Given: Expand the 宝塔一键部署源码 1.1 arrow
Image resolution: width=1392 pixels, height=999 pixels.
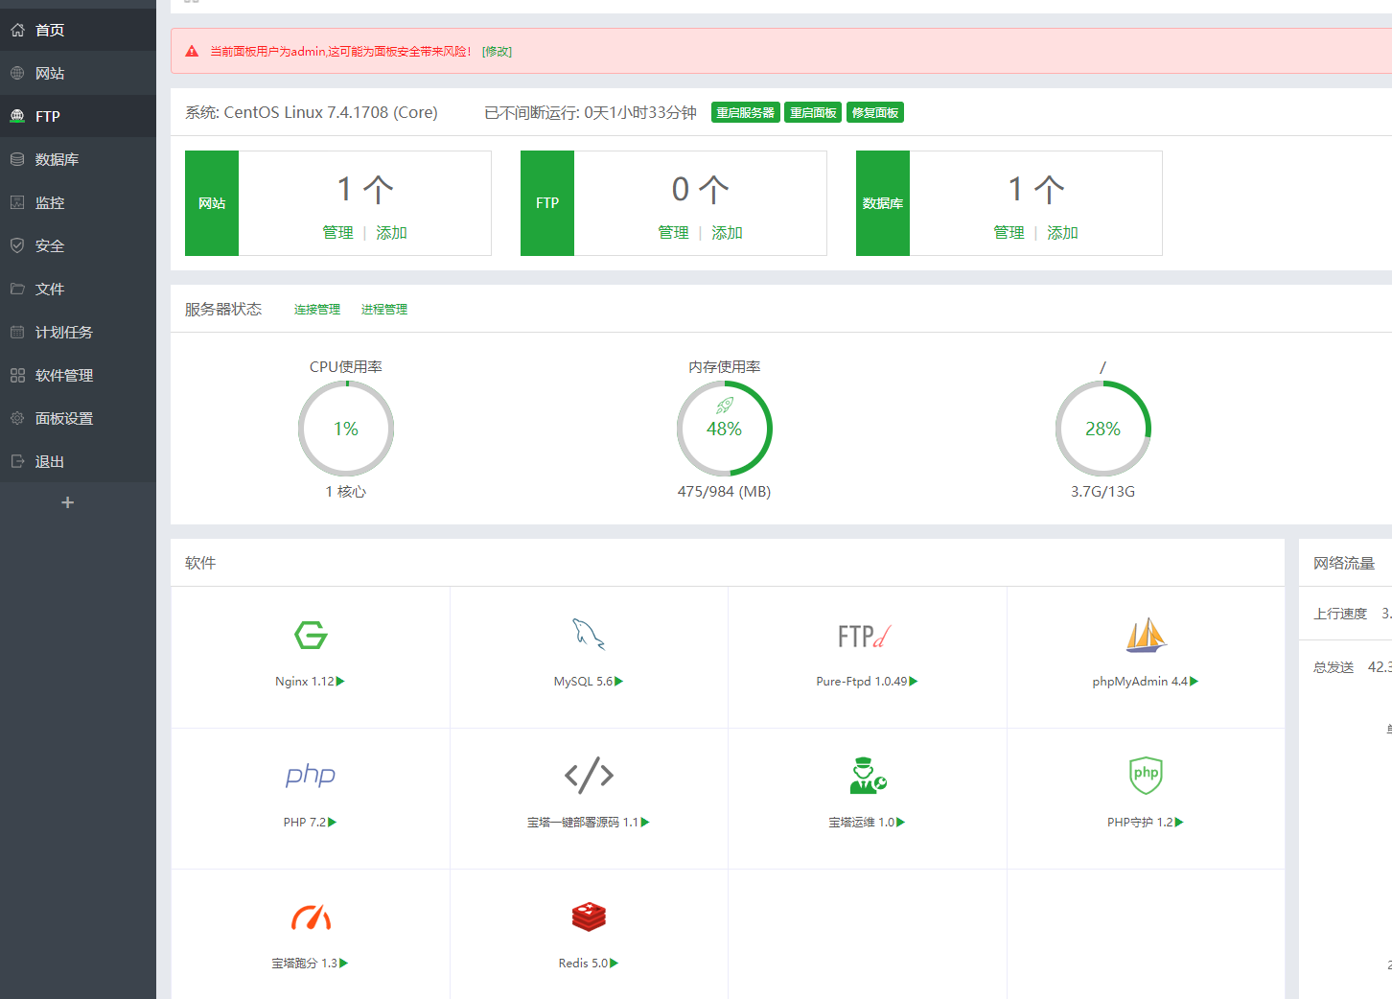Looking at the screenshot, I should pos(645,823).
